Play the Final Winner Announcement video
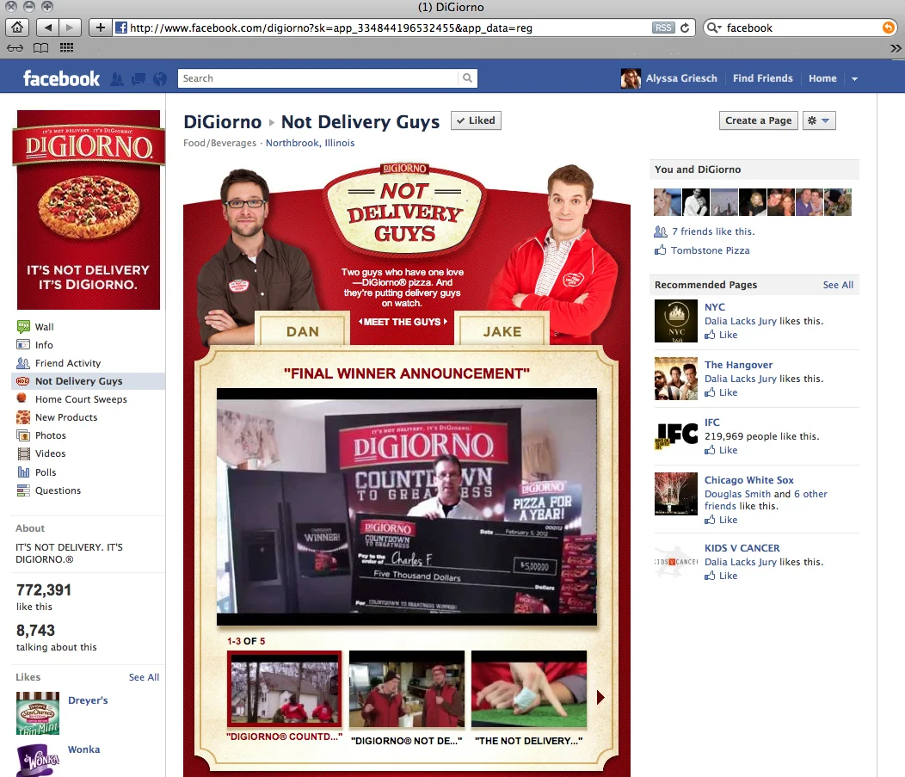The image size is (905, 777). point(407,507)
